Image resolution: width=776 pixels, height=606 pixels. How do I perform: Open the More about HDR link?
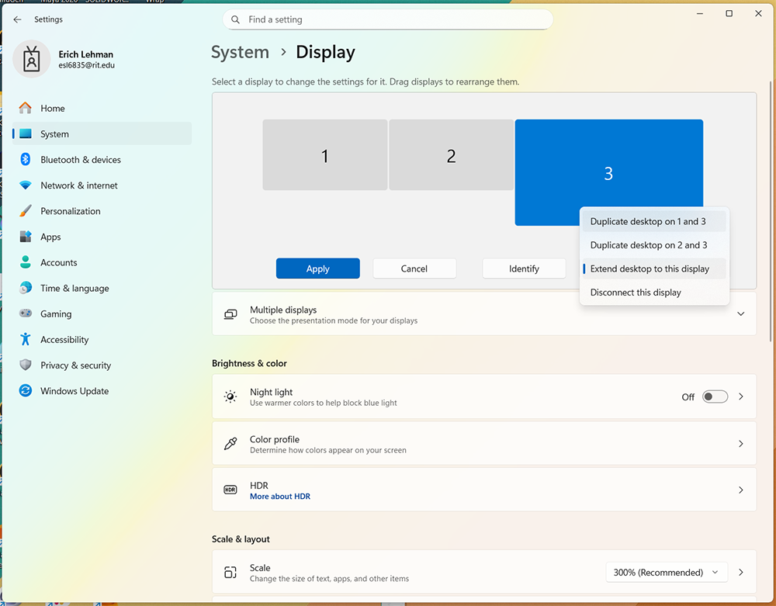coord(279,497)
